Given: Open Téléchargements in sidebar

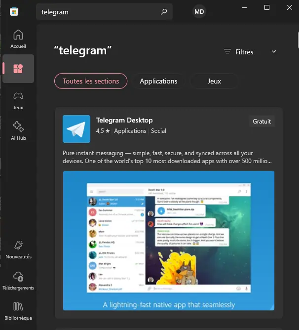Looking at the screenshot, I should (18, 281).
